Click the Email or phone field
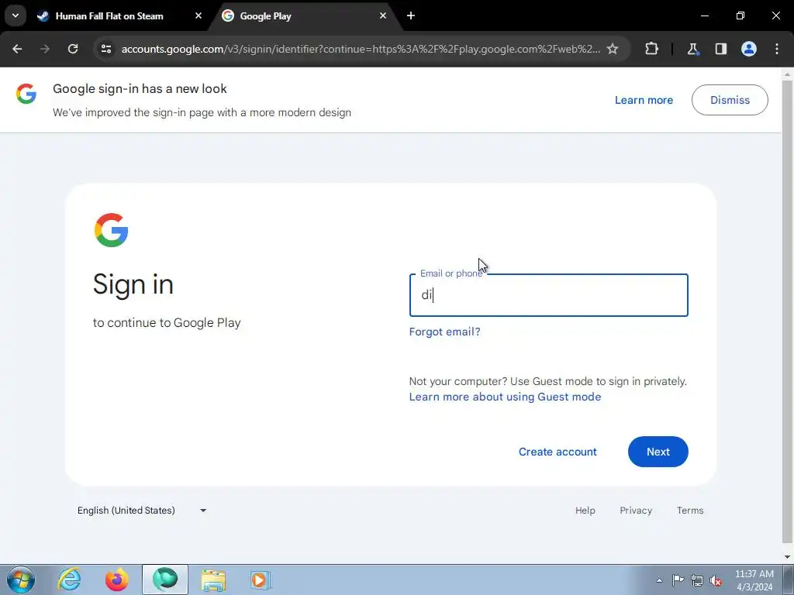The width and height of the screenshot is (794, 595). tap(548, 295)
